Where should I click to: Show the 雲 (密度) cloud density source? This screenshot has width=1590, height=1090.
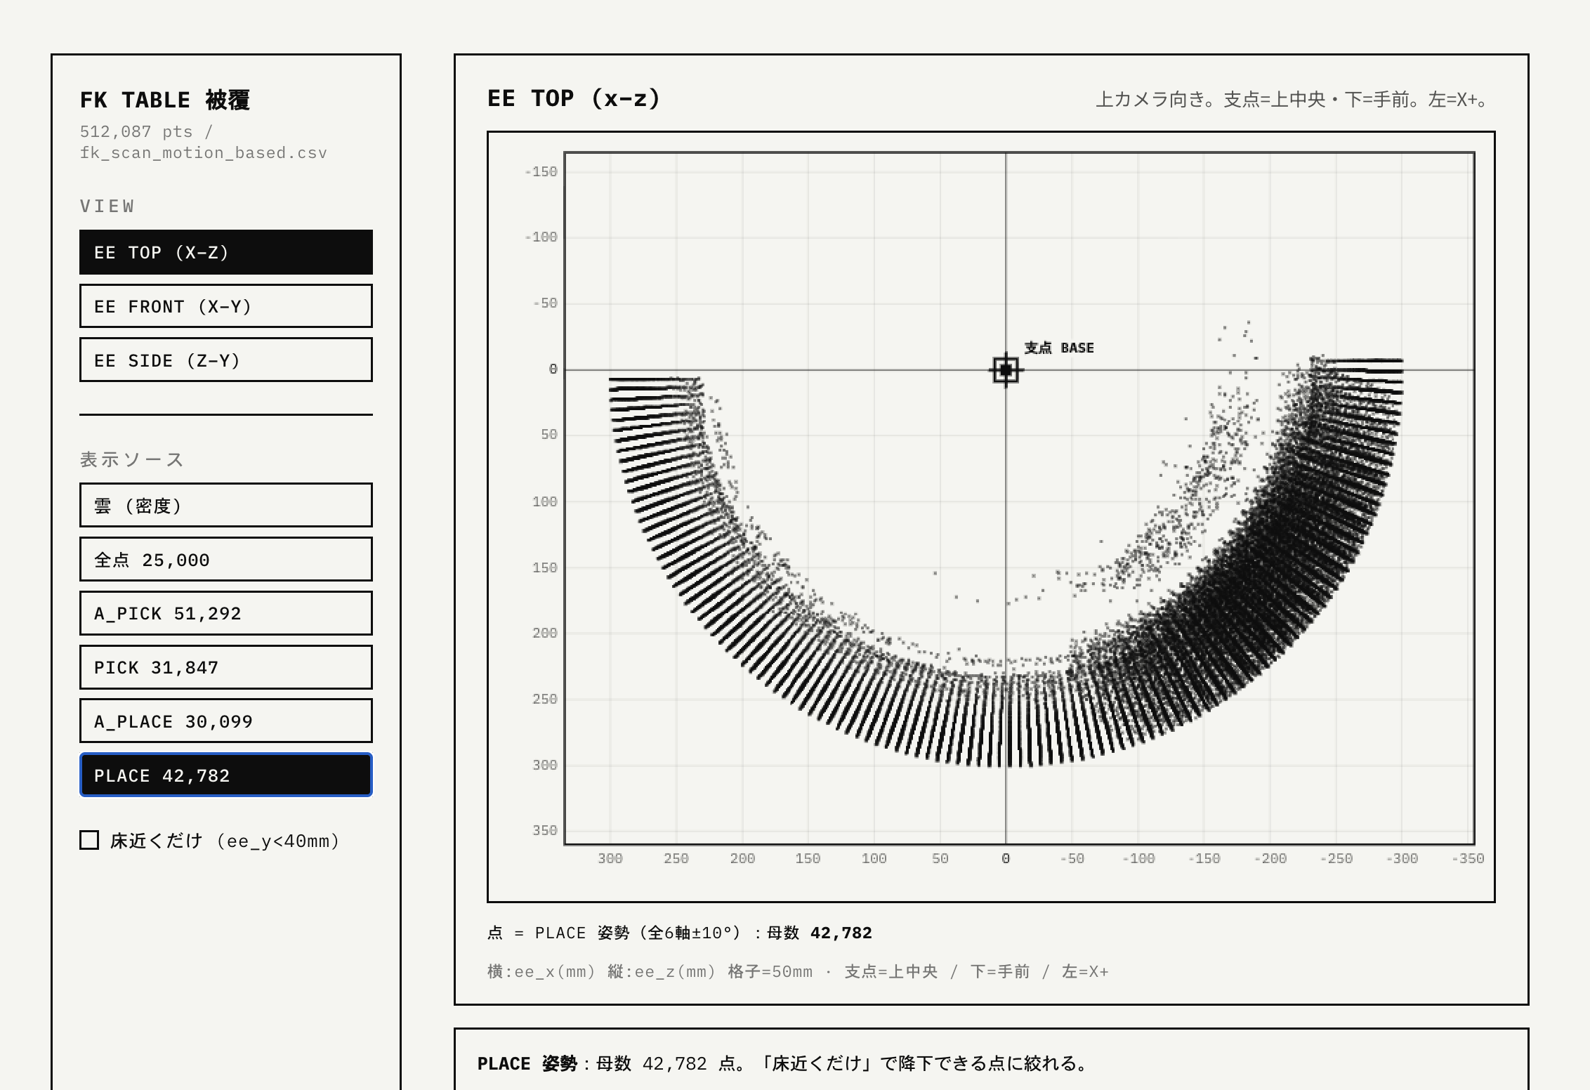pyautogui.click(x=225, y=505)
